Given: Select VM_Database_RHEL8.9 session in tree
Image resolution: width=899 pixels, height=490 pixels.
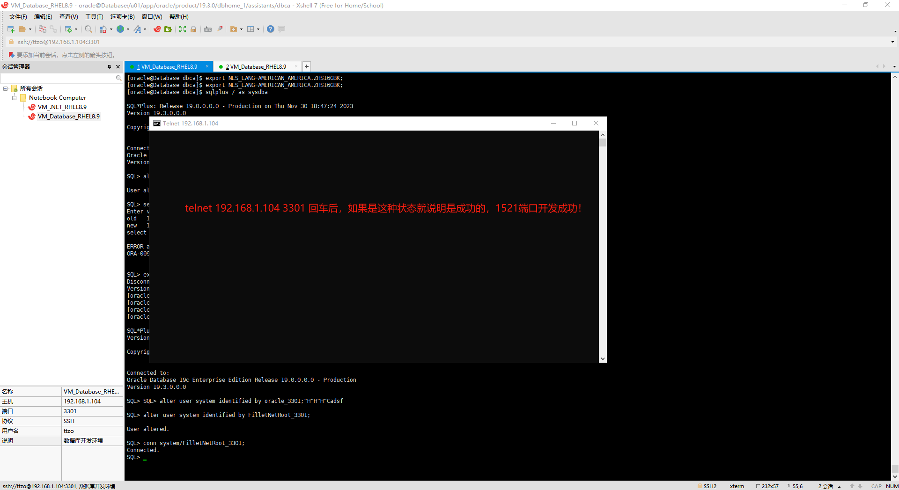Looking at the screenshot, I should (x=68, y=117).
